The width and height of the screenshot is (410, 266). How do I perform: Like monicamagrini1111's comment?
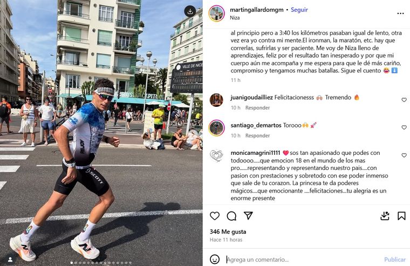tap(404, 155)
